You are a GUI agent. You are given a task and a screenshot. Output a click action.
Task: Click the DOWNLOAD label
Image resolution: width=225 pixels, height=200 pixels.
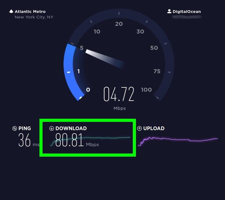pos(71,128)
